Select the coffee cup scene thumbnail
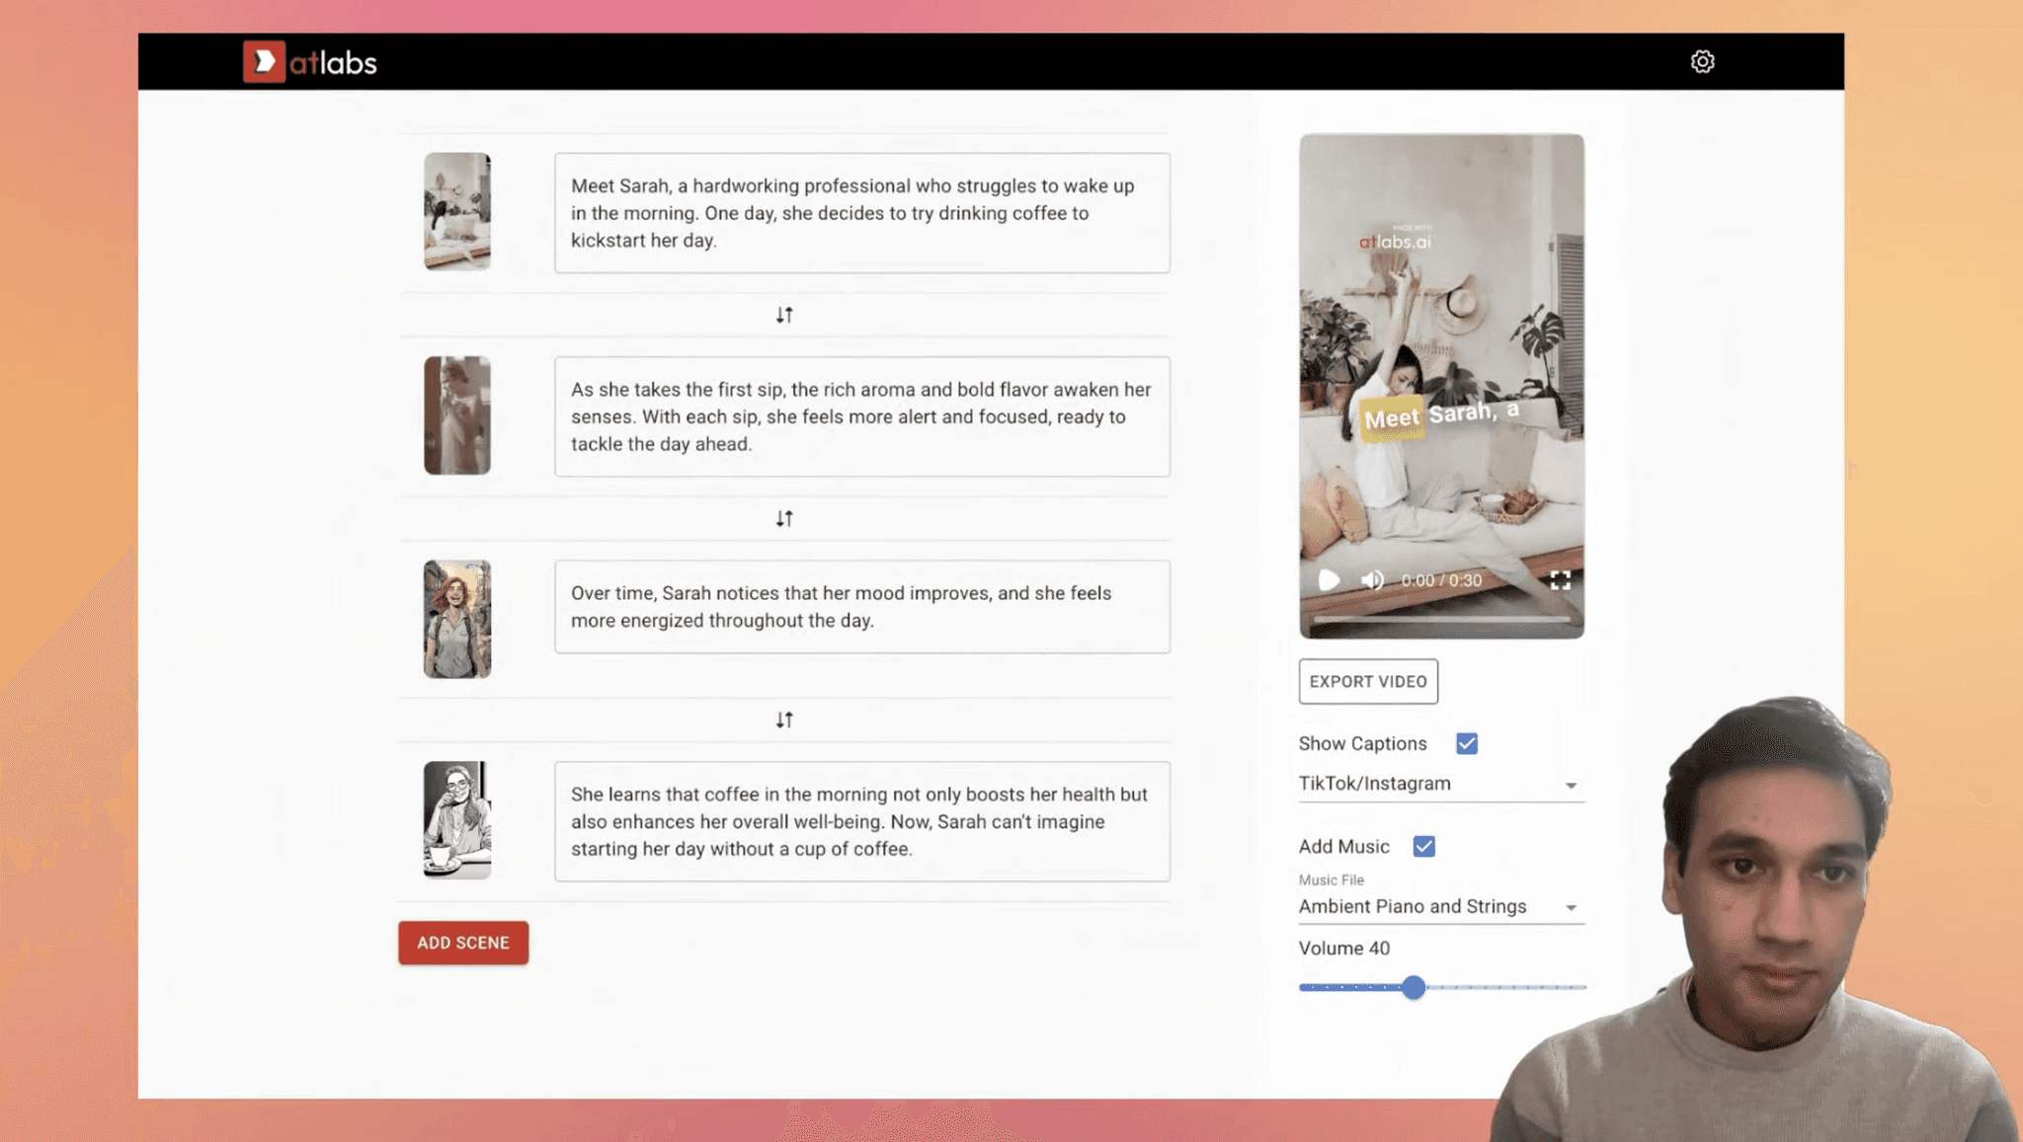The image size is (2023, 1142). coord(456,820)
